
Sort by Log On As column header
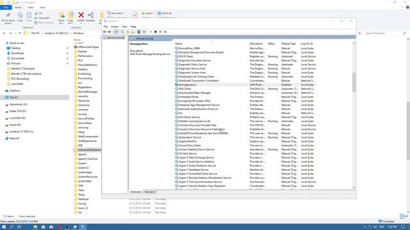(x=307, y=43)
